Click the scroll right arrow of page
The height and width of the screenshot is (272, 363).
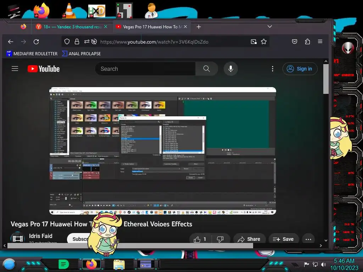coord(320,246)
